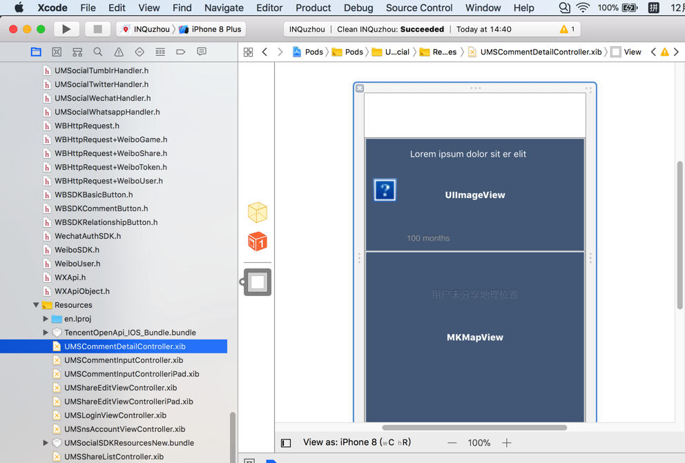The image size is (685, 463).
Task: Open UMShareEditViewControlleriPad.xib
Action: (128, 402)
